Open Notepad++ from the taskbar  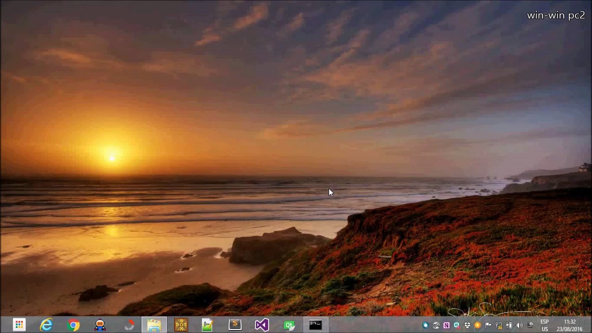tap(208, 325)
